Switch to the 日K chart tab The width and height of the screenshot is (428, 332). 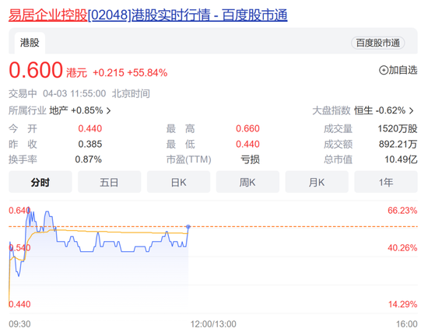(x=178, y=182)
